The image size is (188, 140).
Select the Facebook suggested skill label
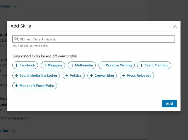[27, 65]
